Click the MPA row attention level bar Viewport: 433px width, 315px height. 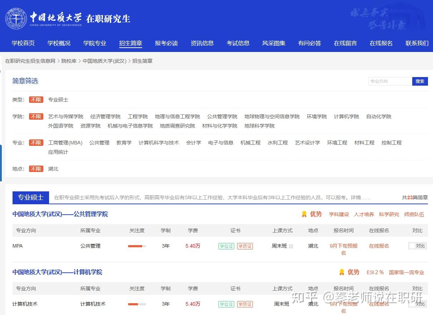(137, 246)
